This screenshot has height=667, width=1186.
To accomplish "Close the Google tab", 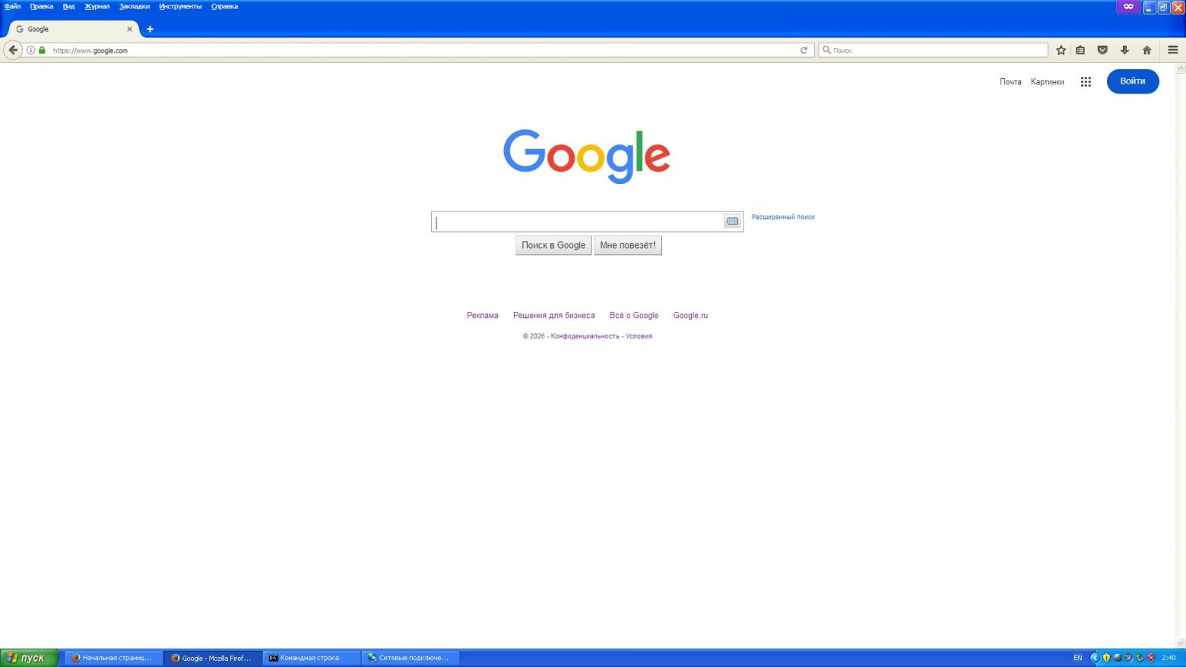I will click(x=129, y=29).
